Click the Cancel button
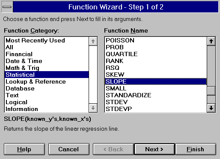Screen dimensions: 220x159 pyautogui.click(x=69, y=149)
